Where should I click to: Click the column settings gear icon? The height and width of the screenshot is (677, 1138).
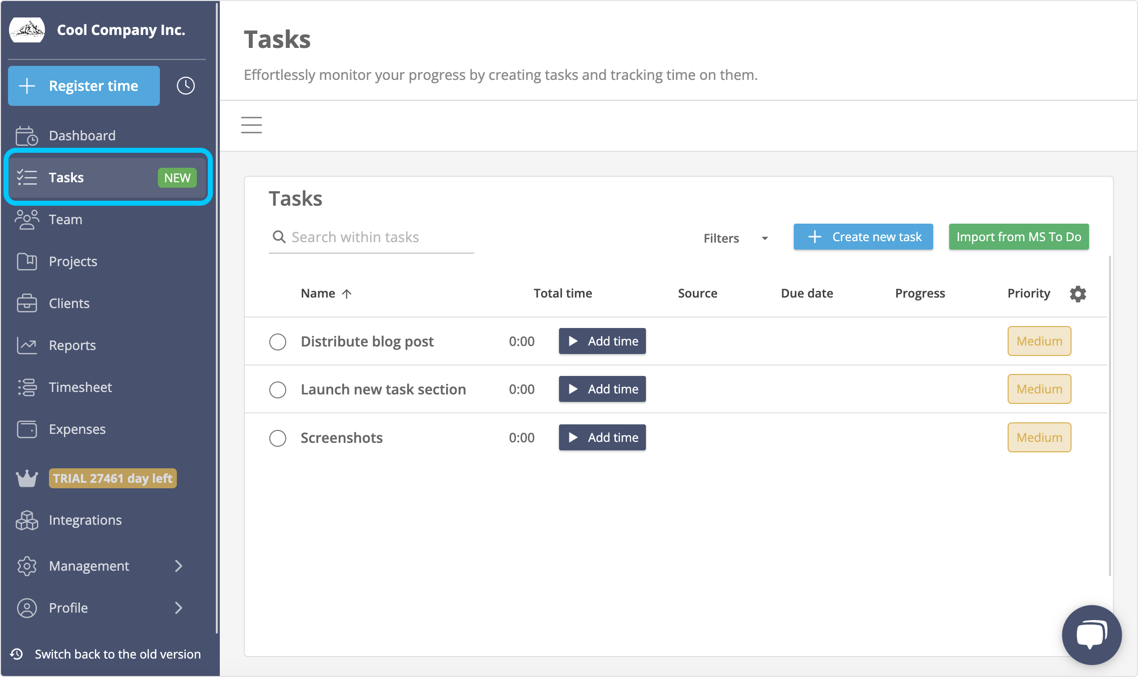point(1078,294)
